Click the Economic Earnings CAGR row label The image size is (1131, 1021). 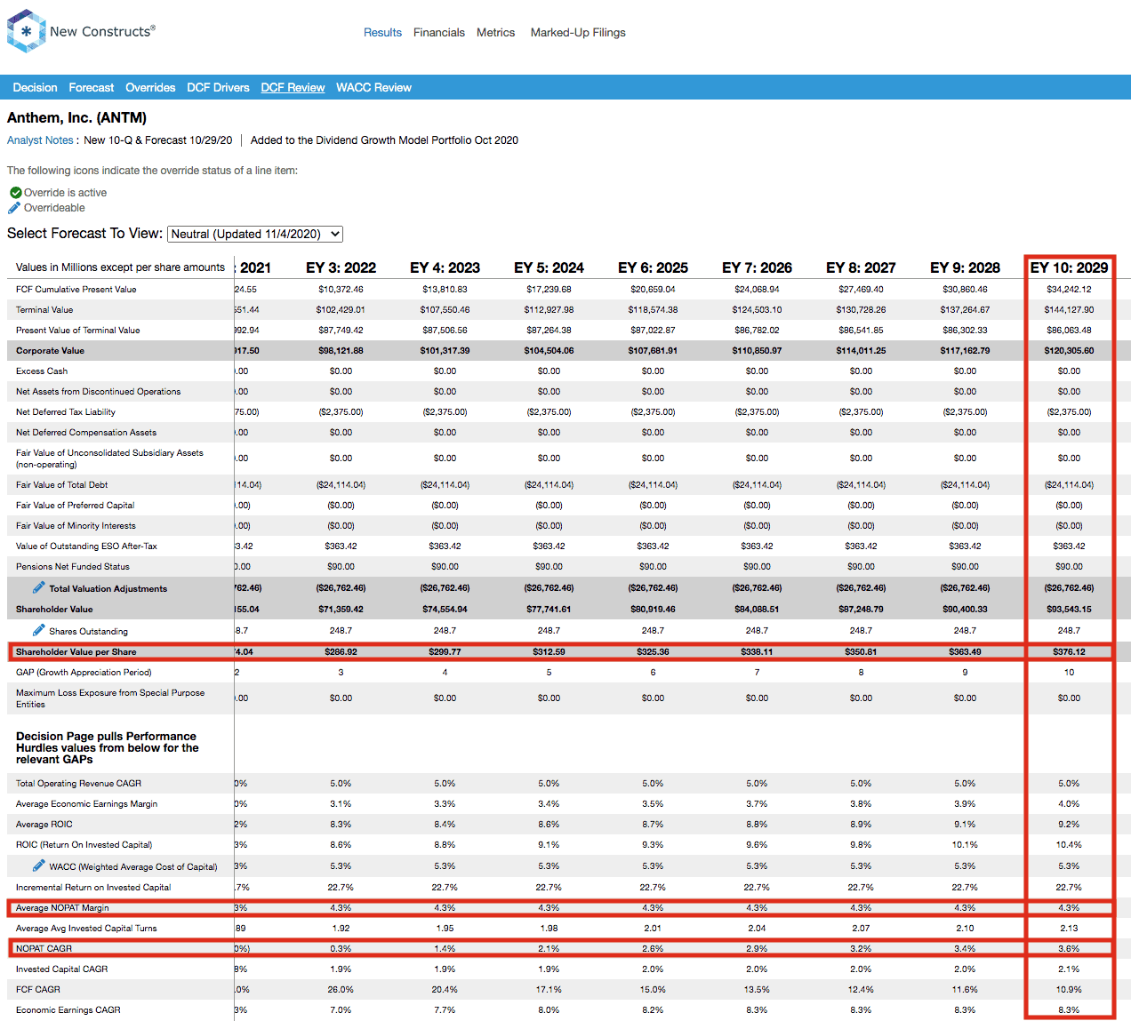pyautogui.click(x=68, y=1010)
